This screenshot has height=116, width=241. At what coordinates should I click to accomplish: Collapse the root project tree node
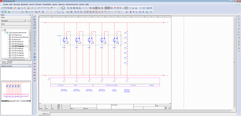tap(2, 30)
